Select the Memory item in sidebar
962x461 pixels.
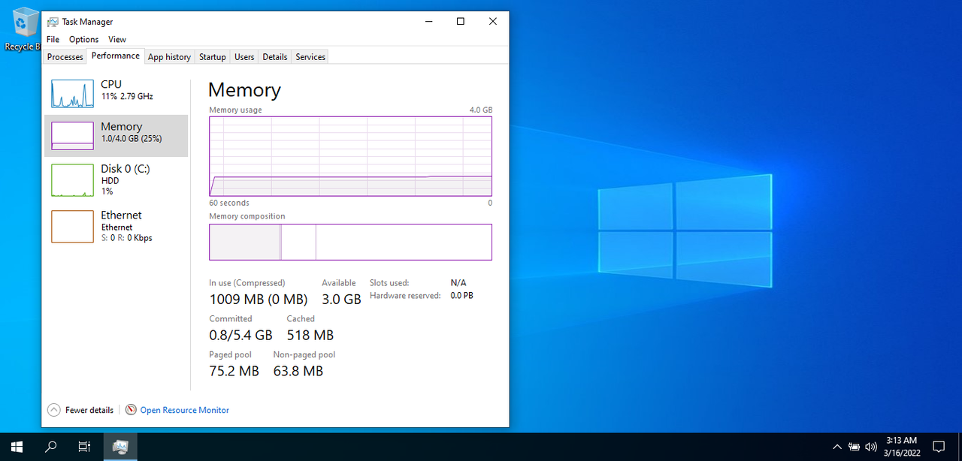point(116,135)
